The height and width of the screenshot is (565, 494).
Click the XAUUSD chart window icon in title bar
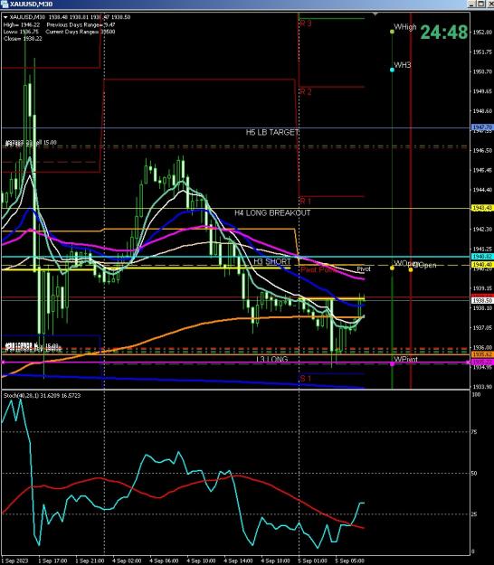coord(5,4)
